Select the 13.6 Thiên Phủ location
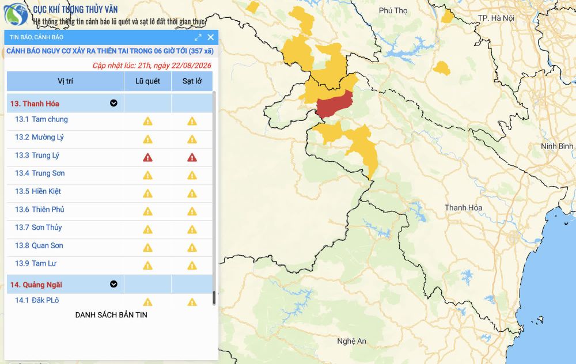576x364 pixels. pyautogui.click(x=40, y=210)
